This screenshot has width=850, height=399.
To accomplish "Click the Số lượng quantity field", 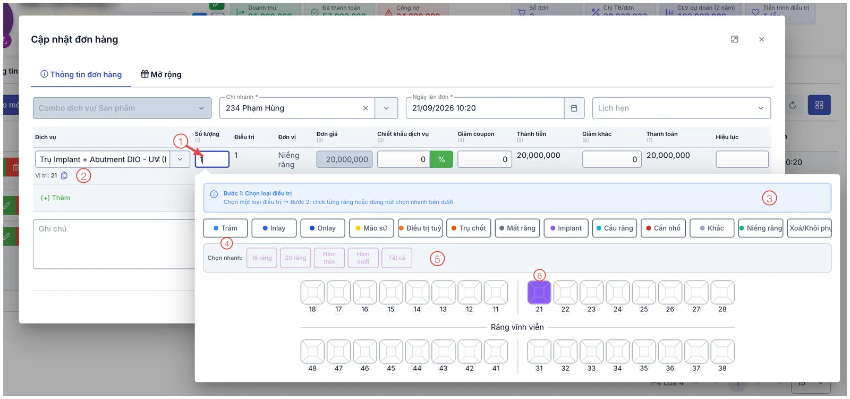I will point(212,159).
